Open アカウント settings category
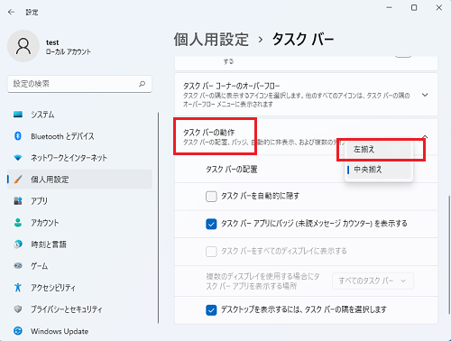 [x=79, y=223]
